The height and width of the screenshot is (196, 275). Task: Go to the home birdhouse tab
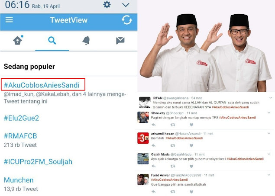pyautogui.click(x=18, y=40)
